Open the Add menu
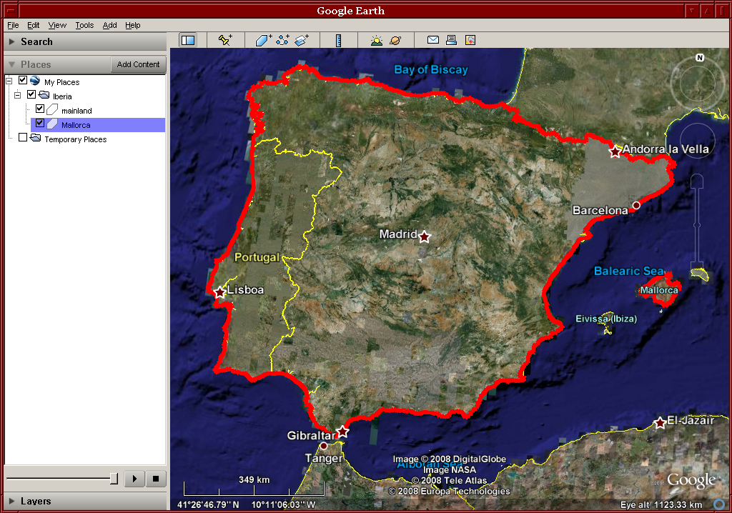The height and width of the screenshot is (513, 732). click(x=109, y=25)
